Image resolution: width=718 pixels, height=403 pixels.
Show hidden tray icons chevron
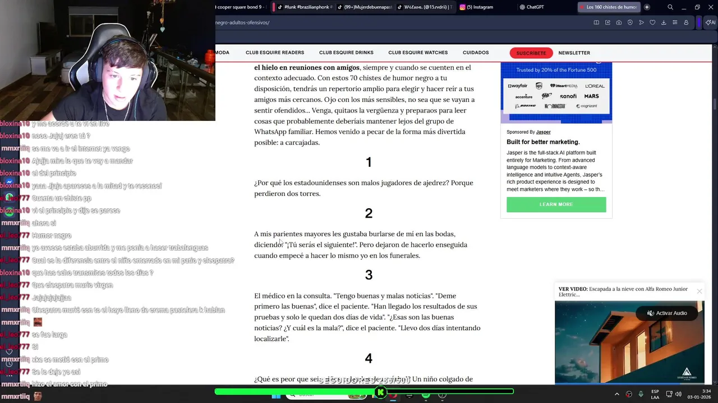[x=616, y=394]
